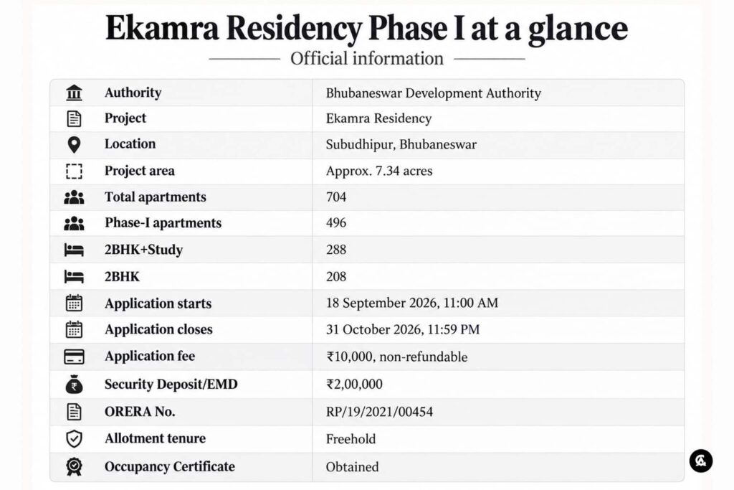
Task: Click the shield check icon for Allotment tenure
Action: (x=74, y=439)
